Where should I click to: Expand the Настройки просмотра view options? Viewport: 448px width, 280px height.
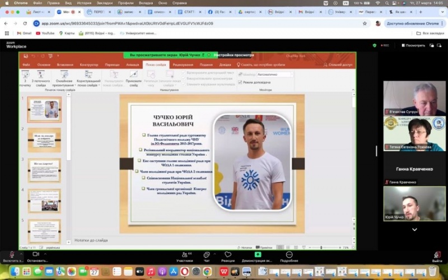pyautogui.click(x=234, y=55)
